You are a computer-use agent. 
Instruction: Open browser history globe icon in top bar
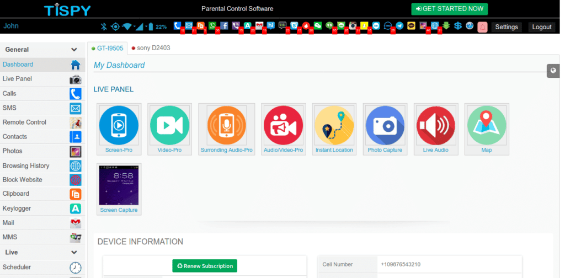pyautogui.click(x=435, y=25)
